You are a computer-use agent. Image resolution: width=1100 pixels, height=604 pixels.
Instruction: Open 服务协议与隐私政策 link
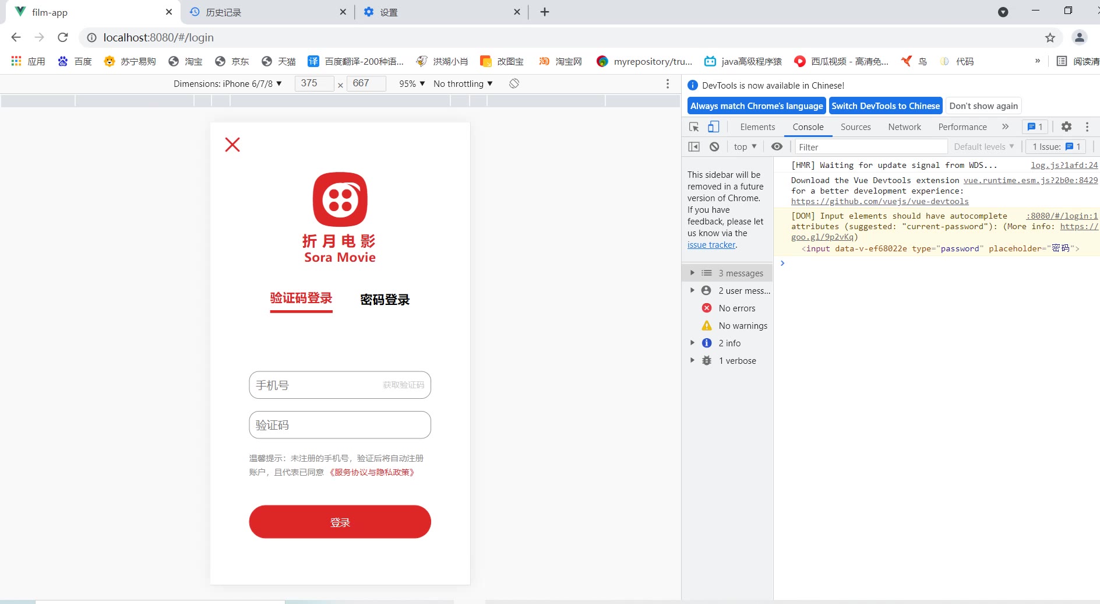(372, 472)
